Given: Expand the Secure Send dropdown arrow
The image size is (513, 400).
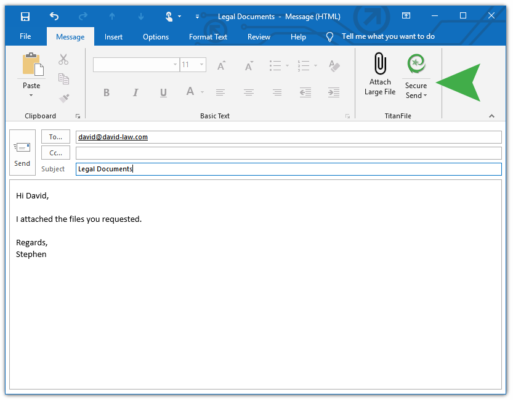Looking at the screenshot, I should (x=426, y=96).
